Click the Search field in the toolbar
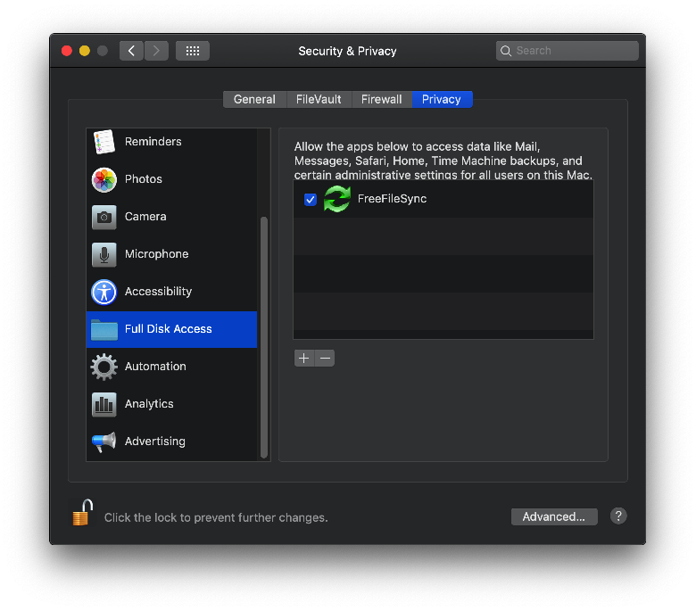 pos(568,51)
